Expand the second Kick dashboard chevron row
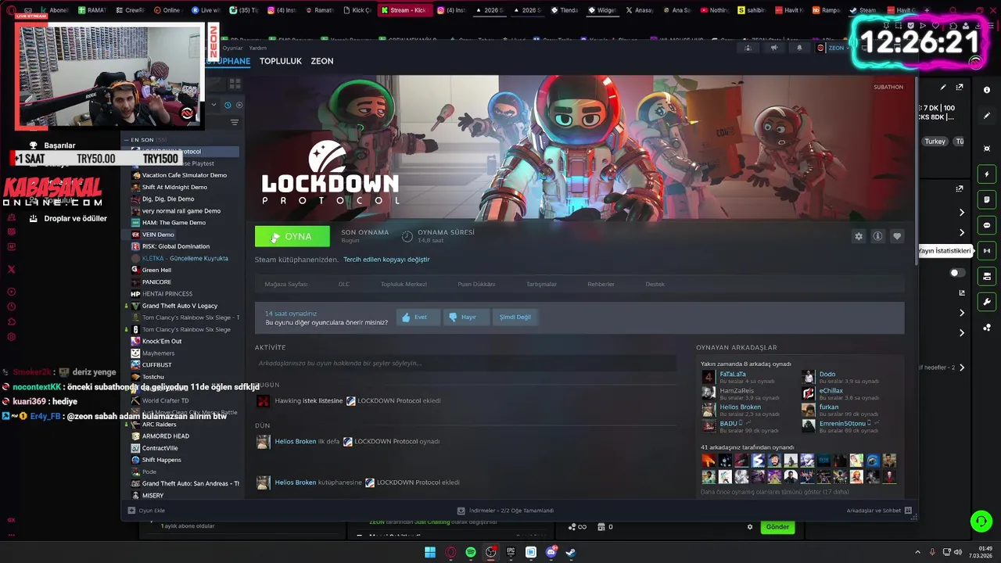The width and height of the screenshot is (1001, 563). [x=962, y=233]
